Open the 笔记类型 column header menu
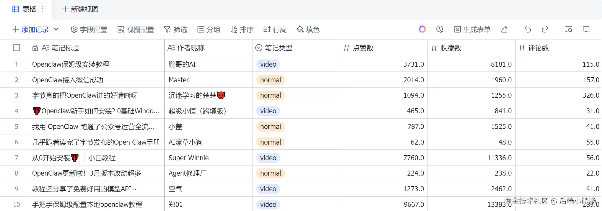This screenshot has width=602, height=211. click(x=278, y=48)
